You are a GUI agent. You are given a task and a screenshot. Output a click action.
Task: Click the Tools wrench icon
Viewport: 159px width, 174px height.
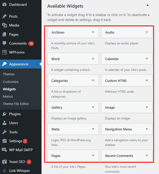pyautogui.click(x=4, y=132)
